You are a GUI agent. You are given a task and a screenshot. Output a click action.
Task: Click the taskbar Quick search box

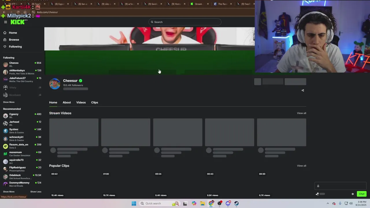click(x=159, y=203)
